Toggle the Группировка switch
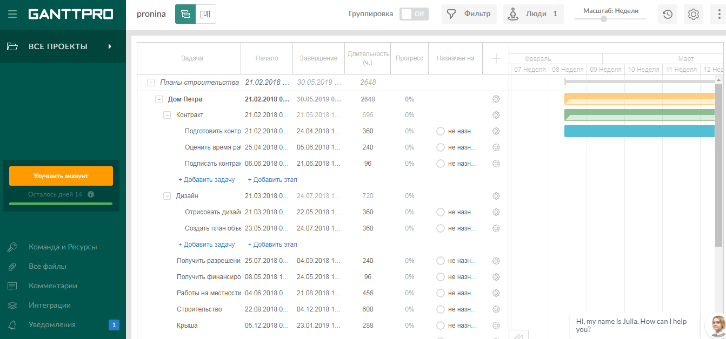This screenshot has height=339, width=726. point(414,14)
